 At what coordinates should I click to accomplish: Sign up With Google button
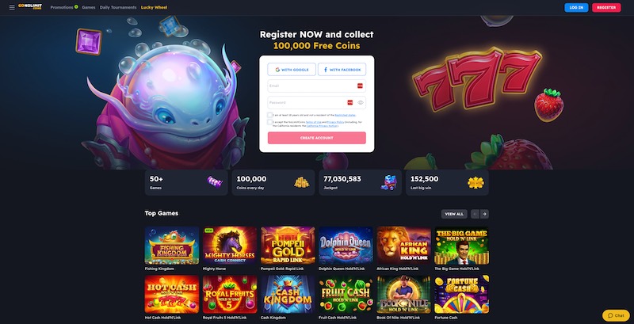point(292,70)
